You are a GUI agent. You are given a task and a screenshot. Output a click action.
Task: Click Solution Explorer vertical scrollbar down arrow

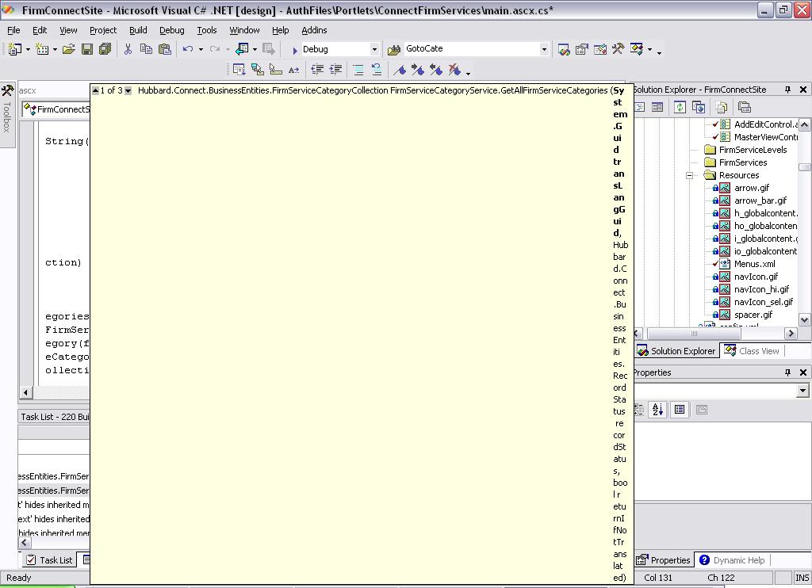(x=804, y=319)
